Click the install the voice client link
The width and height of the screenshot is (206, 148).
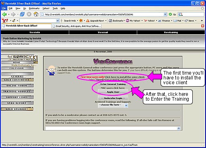tap(125, 77)
